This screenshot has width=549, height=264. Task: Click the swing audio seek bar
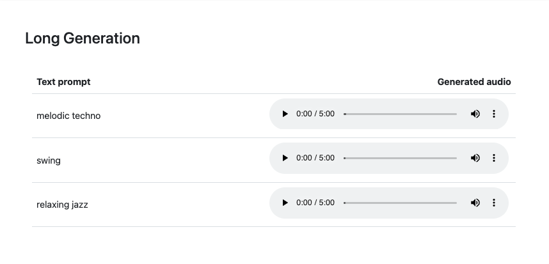point(401,158)
